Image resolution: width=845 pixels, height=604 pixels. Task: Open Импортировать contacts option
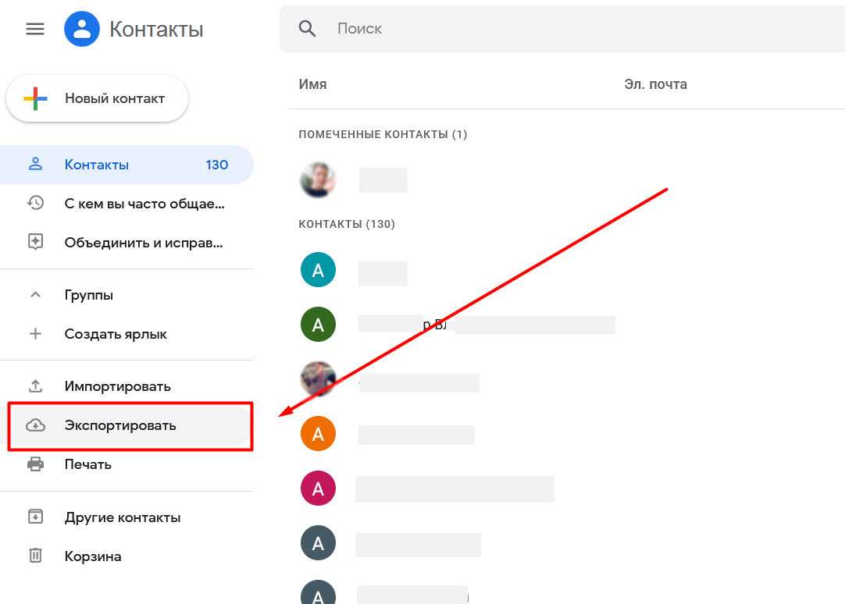pos(127,386)
